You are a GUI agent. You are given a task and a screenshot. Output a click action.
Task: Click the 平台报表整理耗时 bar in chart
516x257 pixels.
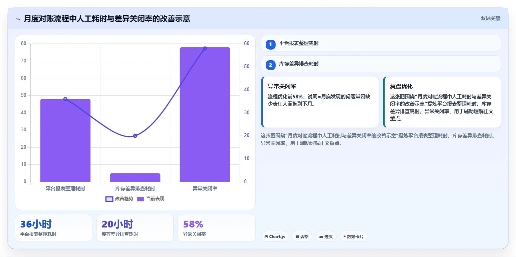tap(65, 140)
